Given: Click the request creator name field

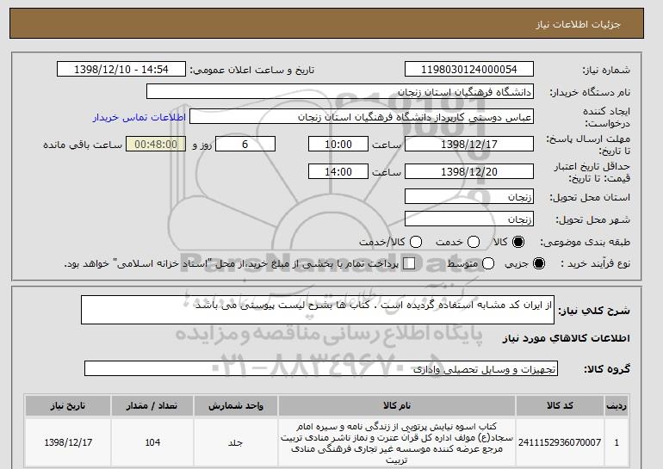Looking at the screenshot, I should pos(362,117).
